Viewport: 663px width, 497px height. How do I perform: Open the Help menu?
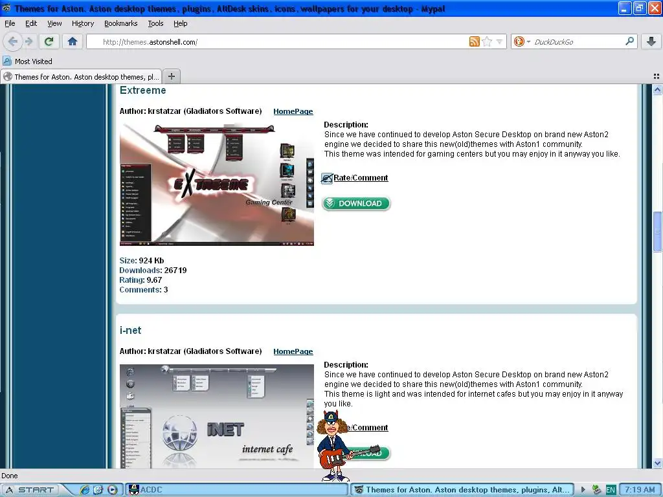[x=180, y=24]
